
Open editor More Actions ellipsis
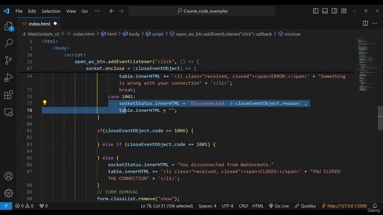click(375, 23)
